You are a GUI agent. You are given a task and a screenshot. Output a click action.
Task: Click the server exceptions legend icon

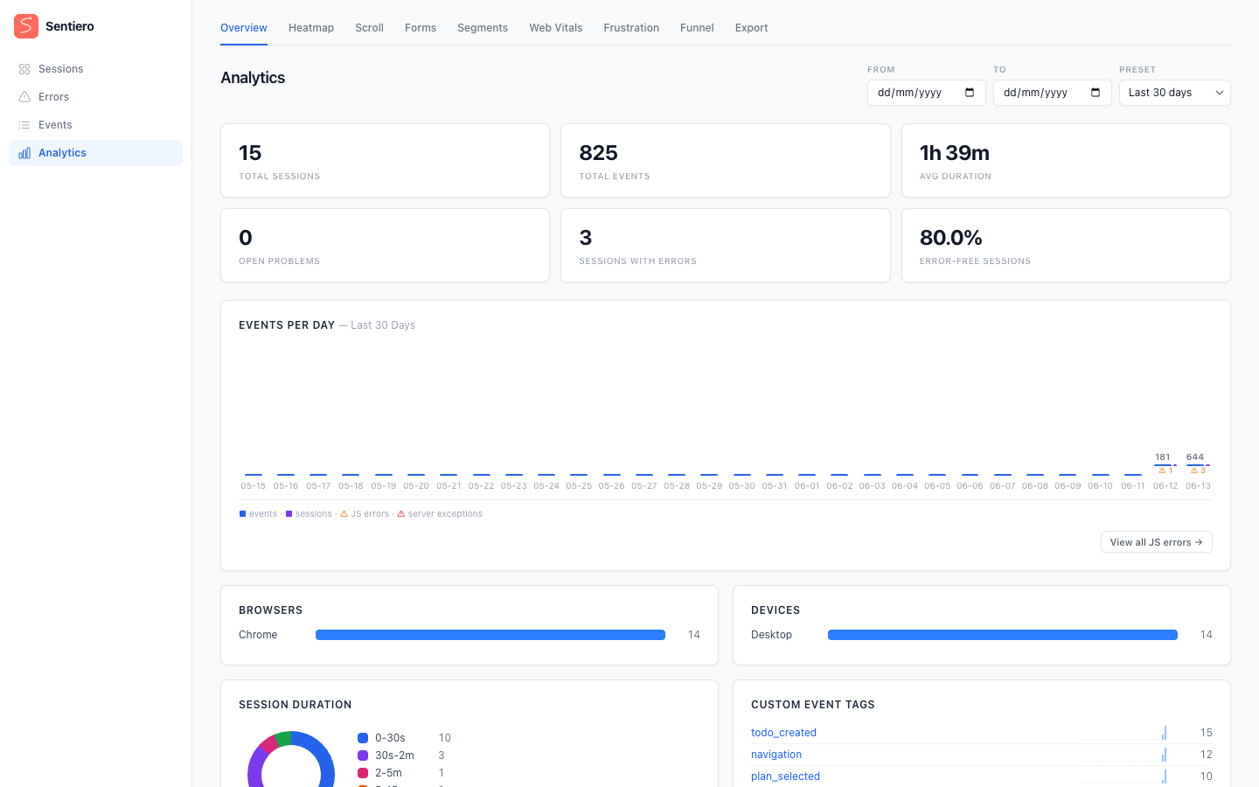point(401,514)
